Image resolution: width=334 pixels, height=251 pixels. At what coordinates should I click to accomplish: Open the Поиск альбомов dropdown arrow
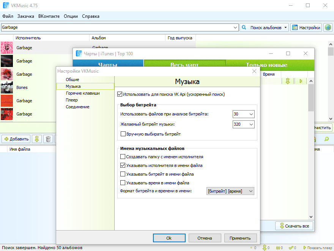coord(286,27)
